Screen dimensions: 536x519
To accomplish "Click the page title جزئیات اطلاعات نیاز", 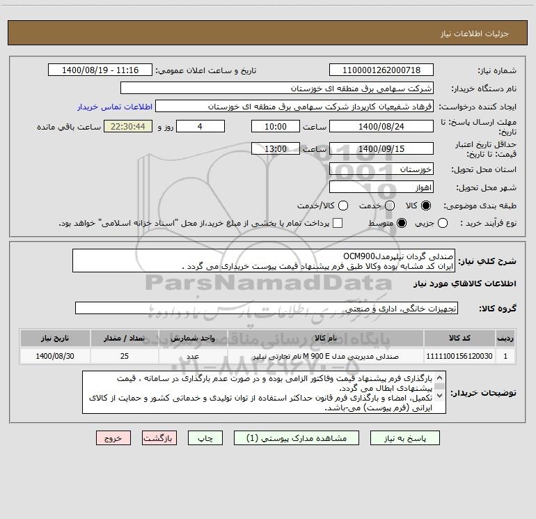I will (x=475, y=33).
